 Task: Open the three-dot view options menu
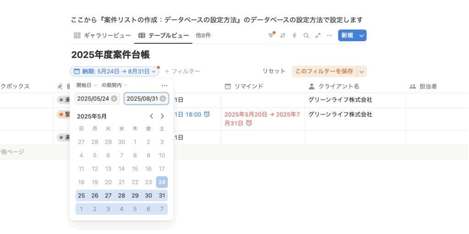[329, 35]
